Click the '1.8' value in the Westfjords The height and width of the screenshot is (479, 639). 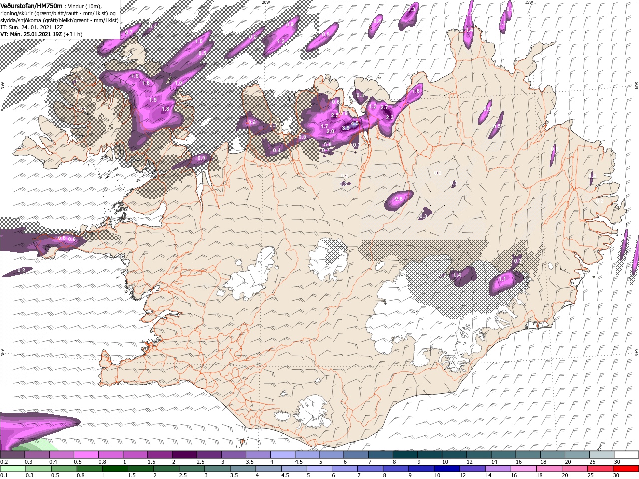[x=166, y=109]
